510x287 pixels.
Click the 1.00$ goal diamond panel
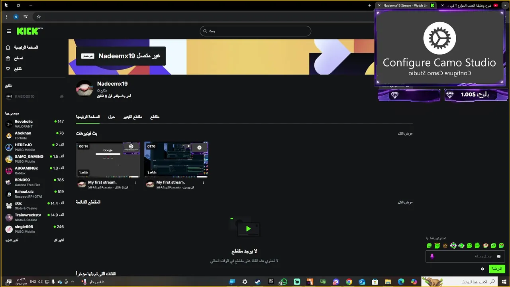476,95
